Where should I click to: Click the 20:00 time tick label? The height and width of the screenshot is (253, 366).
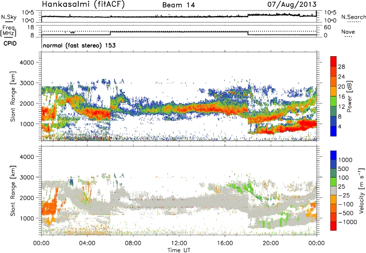[271, 243]
